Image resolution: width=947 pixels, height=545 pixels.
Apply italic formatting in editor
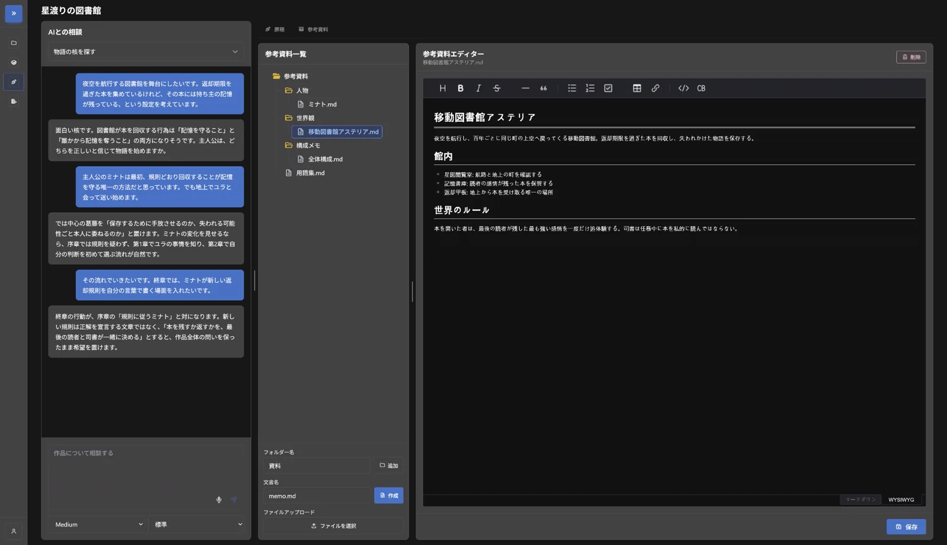[x=478, y=88]
